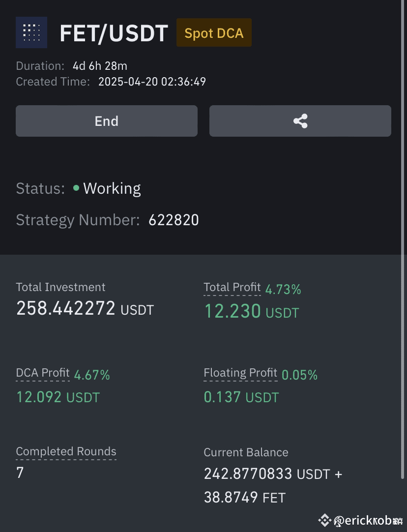Click the Created Time timestamp
The height and width of the screenshot is (532, 407).
pyautogui.click(x=152, y=82)
